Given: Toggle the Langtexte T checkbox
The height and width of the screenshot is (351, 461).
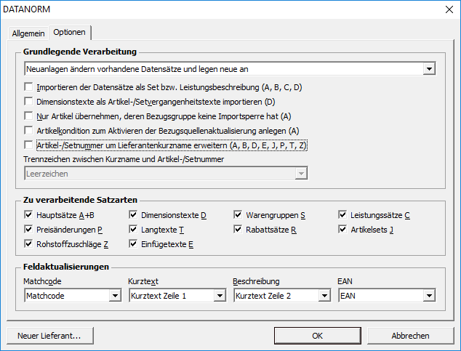Looking at the screenshot, I should pyautogui.click(x=133, y=230).
